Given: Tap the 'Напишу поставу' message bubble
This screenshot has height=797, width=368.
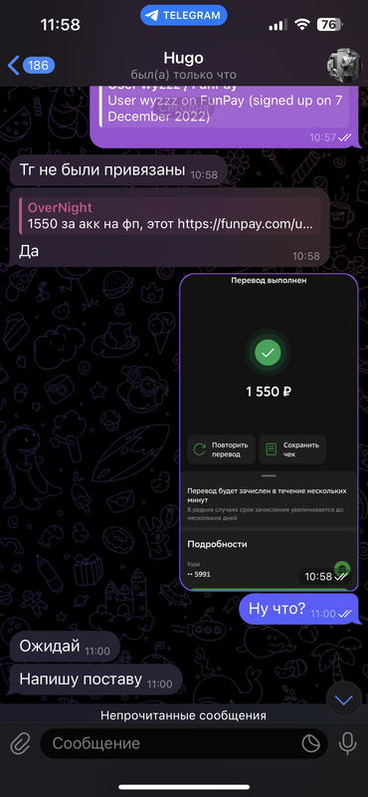Looking at the screenshot, I should coord(95,679).
